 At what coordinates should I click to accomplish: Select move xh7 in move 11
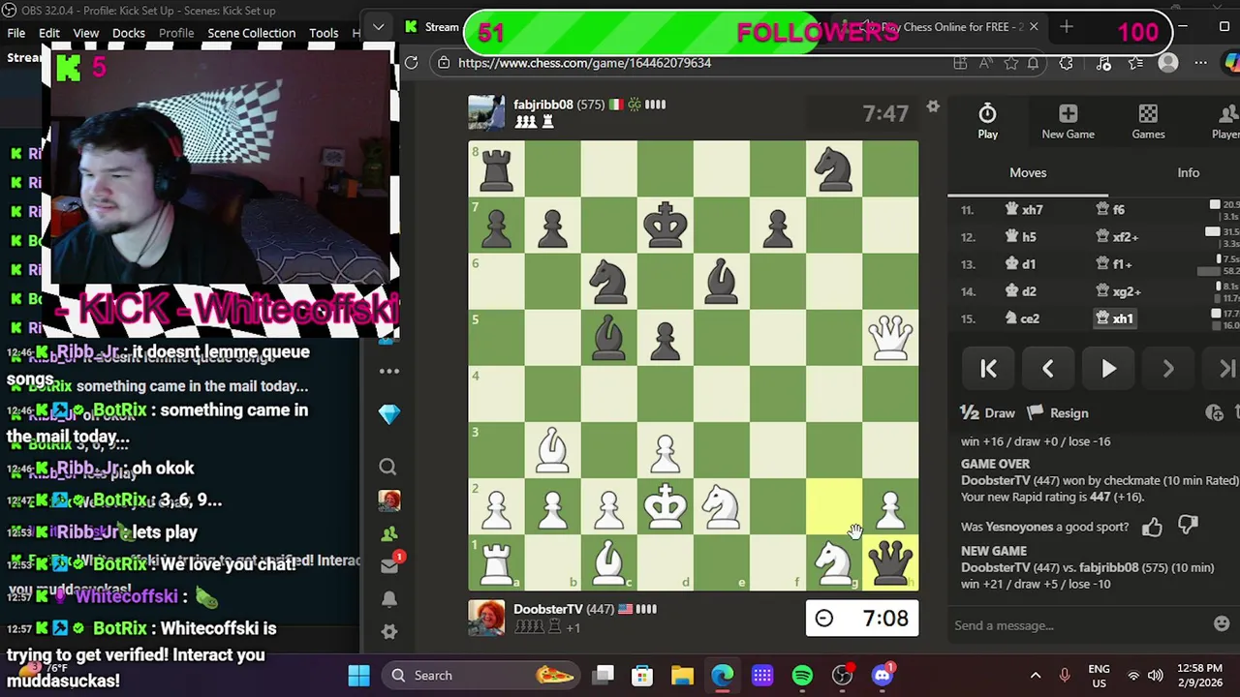1025,210
